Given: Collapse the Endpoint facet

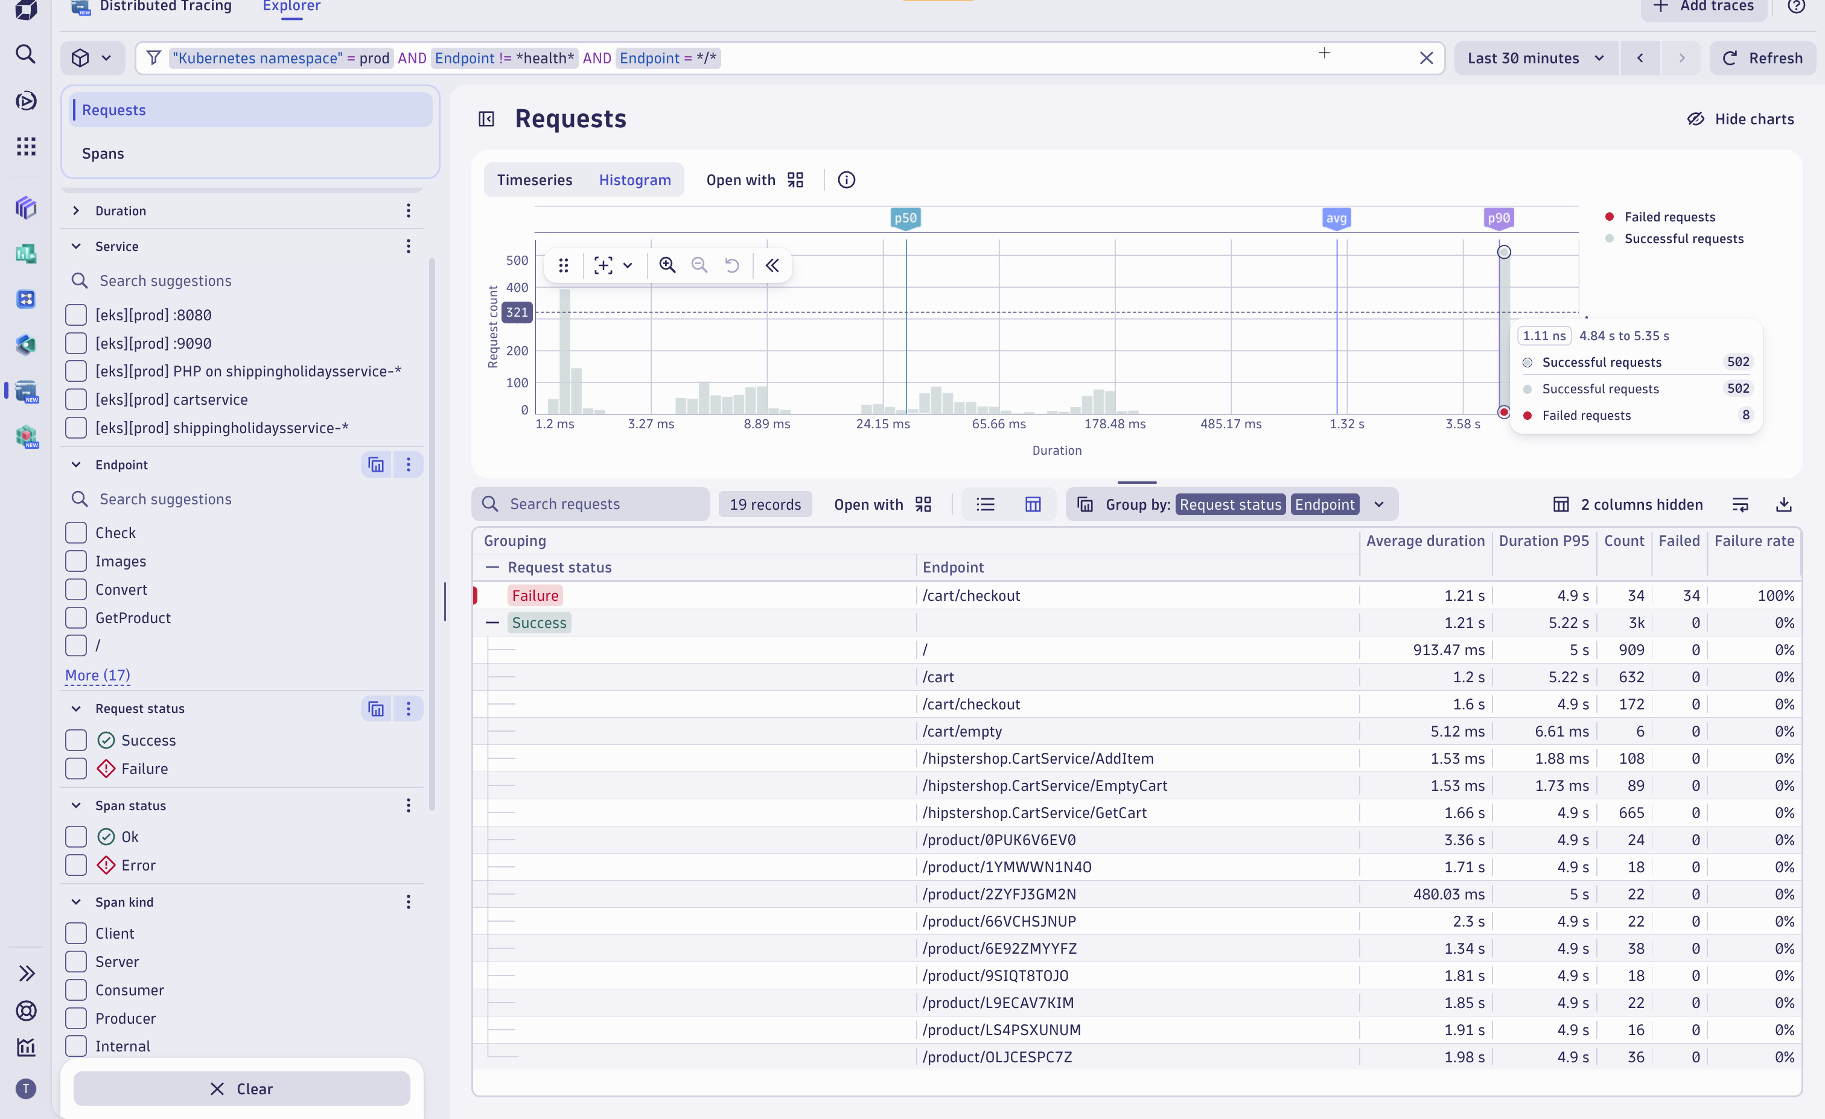Looking at the screenshot, I should pyautogui.click(x=75, y=464).
